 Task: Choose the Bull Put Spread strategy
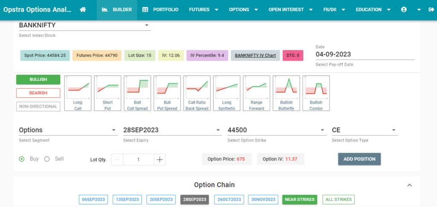pos(167,93)
